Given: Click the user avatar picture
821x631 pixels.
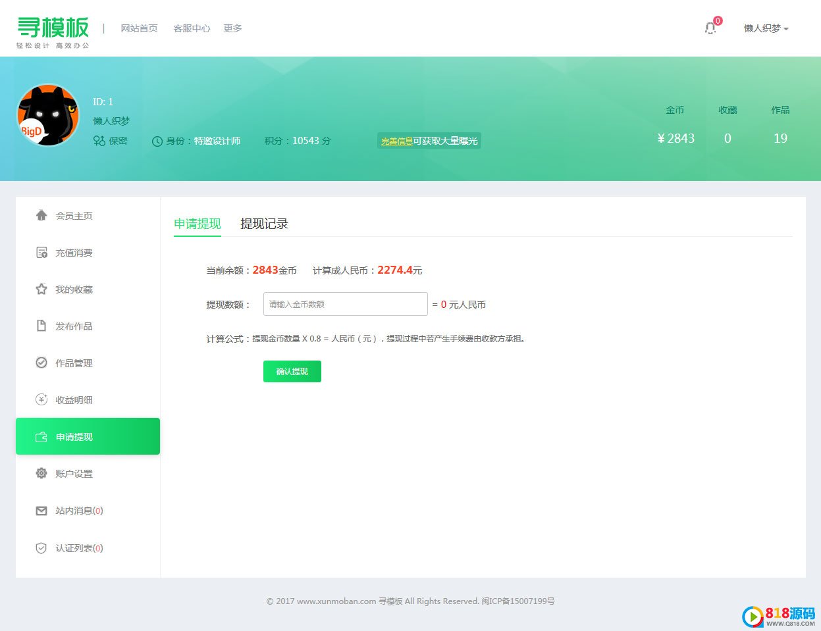Looking at the screenshot, I should click(x=48, y=115).
